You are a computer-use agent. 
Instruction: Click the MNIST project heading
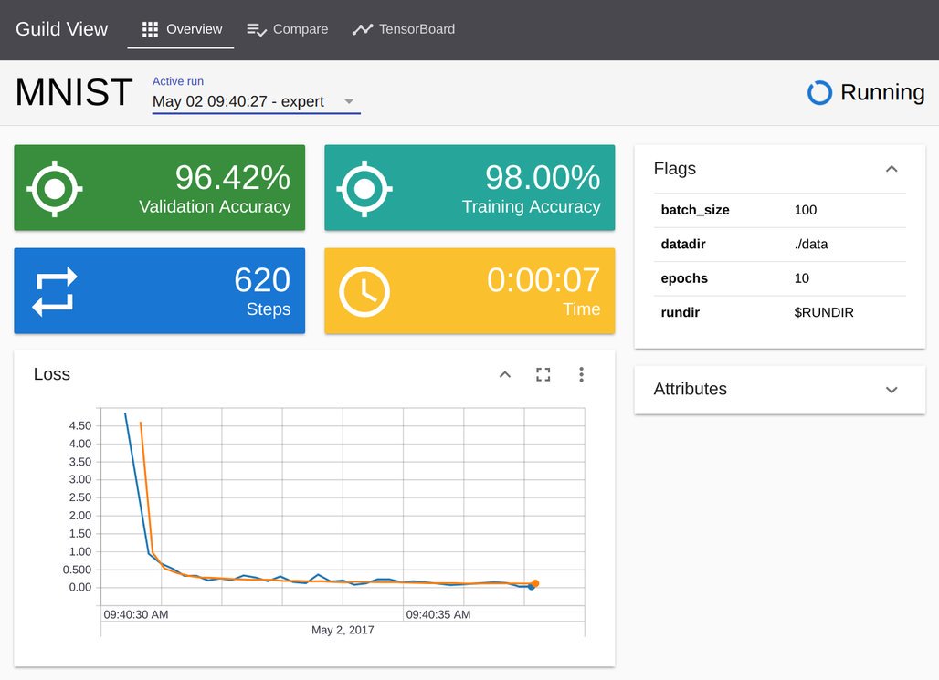(74, 93)
